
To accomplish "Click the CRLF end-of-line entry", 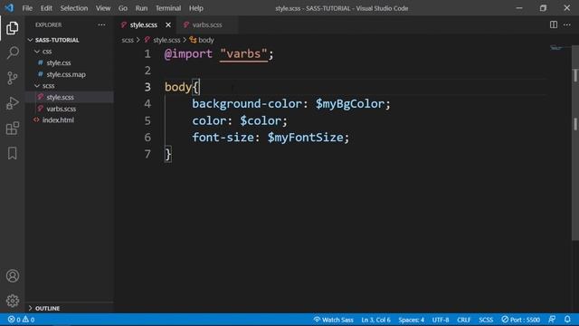I will tap(463, 320).
